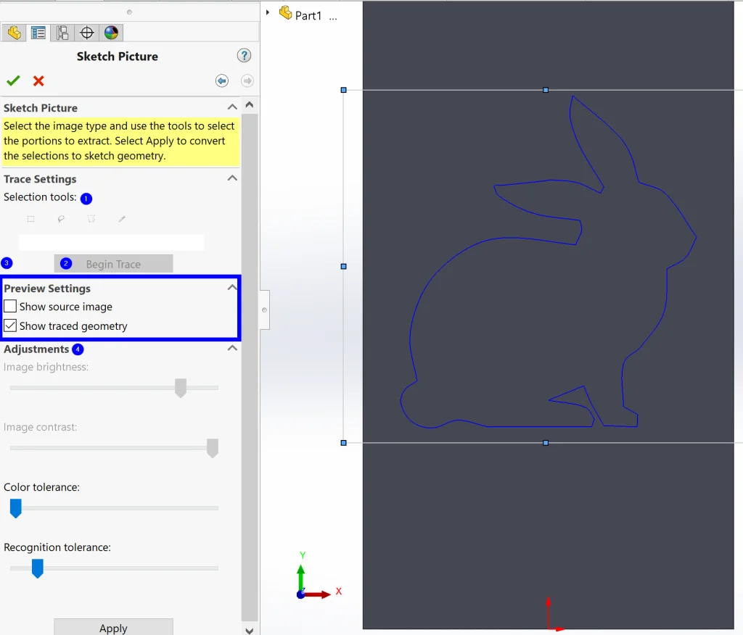This screenshot has width=743, height=635.
Task: Expand the Part1 tree node
Action: coord(268,12)
